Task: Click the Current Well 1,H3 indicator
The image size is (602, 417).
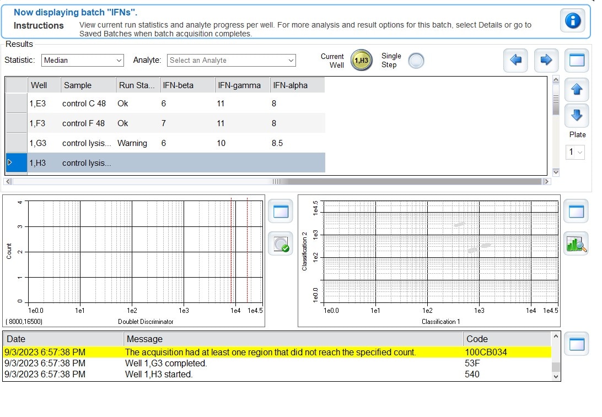Action: coord(361,61)
